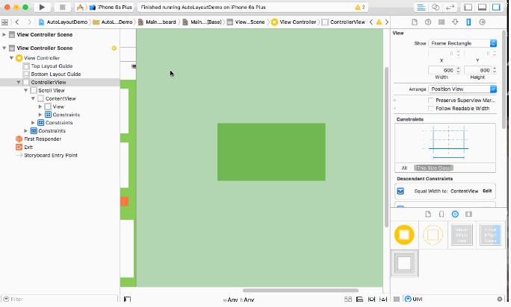The image size is (511, 307).
Task: Open the Show Frame Rectangle dropdown
Action: [x=463, y=43]
